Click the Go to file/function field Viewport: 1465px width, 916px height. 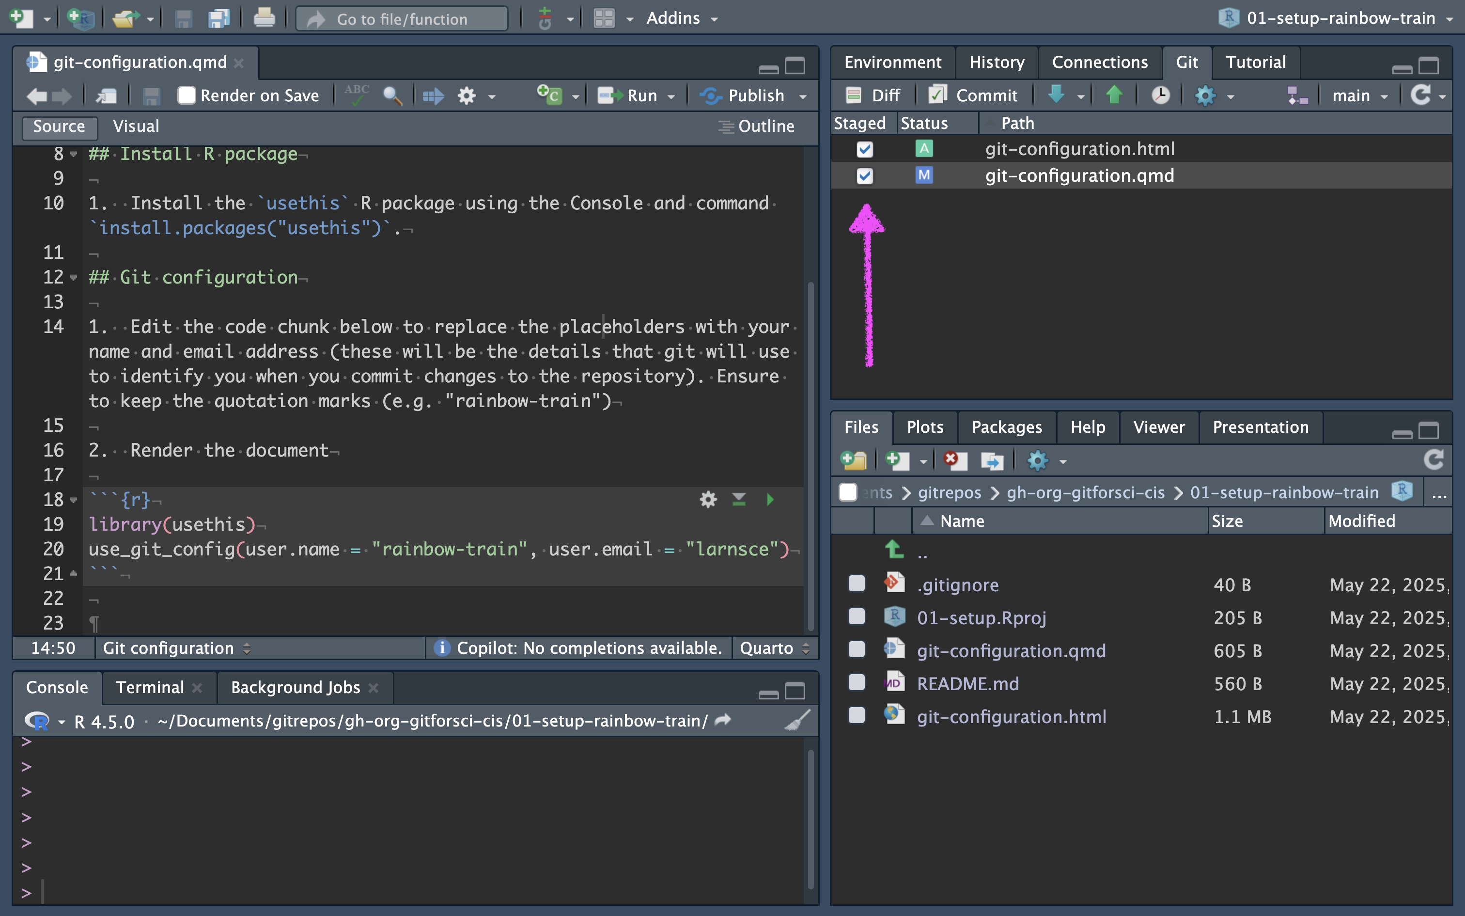coord(402,19)
